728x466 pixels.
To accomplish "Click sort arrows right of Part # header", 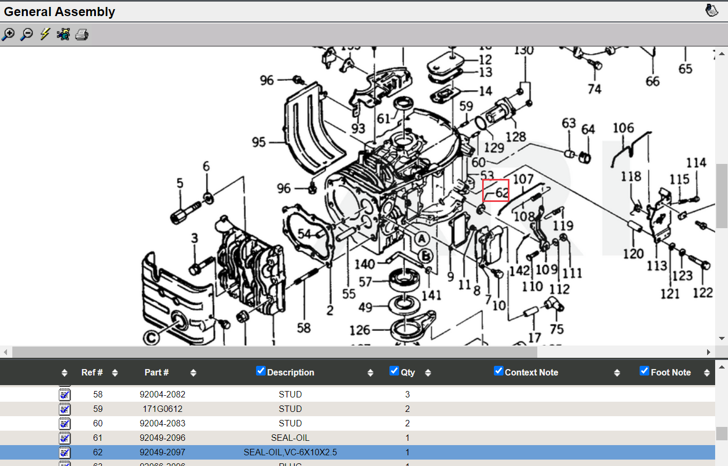I will tap(193, 373).
